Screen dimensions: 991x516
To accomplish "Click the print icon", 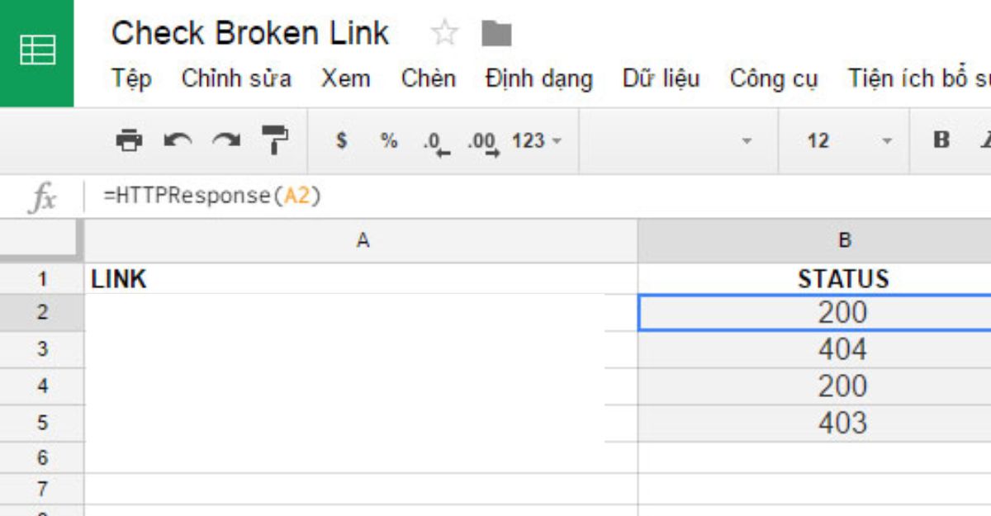I will click(129, 140).
